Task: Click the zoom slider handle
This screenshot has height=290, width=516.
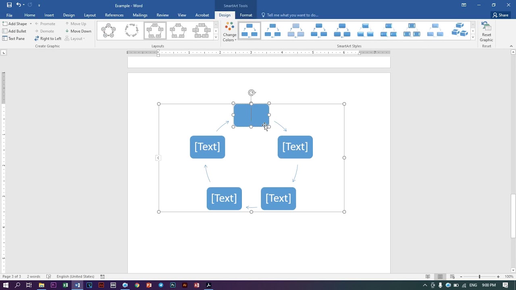Action: [x=479, y=277]
